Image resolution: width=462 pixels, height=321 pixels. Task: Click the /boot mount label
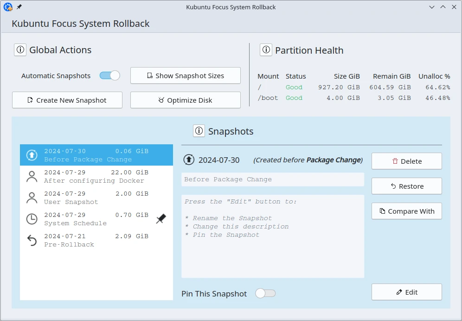[268, 98]
